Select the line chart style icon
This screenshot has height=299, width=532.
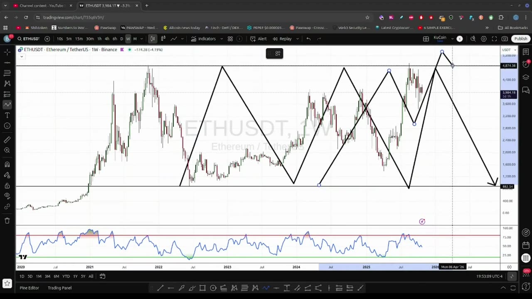click(173, 39)
